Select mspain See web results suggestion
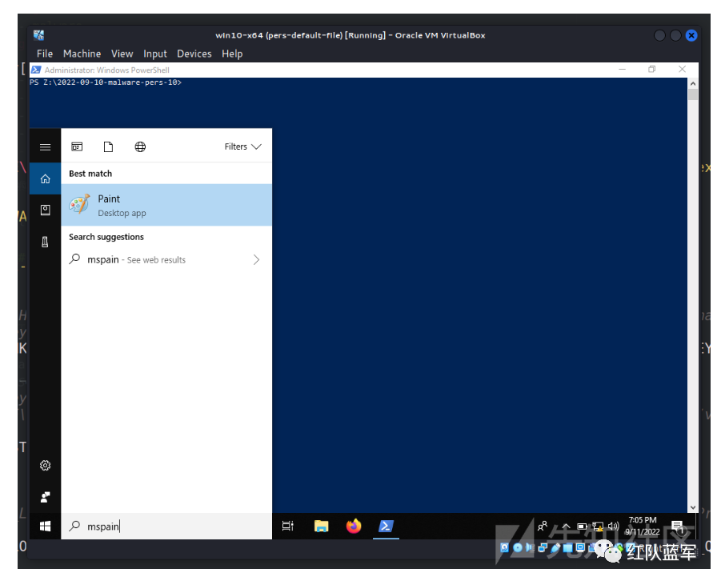Screen dimensions: 721x585 pyautogui.click(x=166, y=260)
